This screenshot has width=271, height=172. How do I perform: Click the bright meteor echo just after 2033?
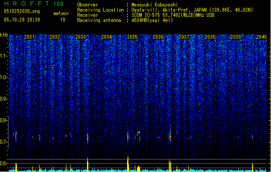click(x=87, y=137)
